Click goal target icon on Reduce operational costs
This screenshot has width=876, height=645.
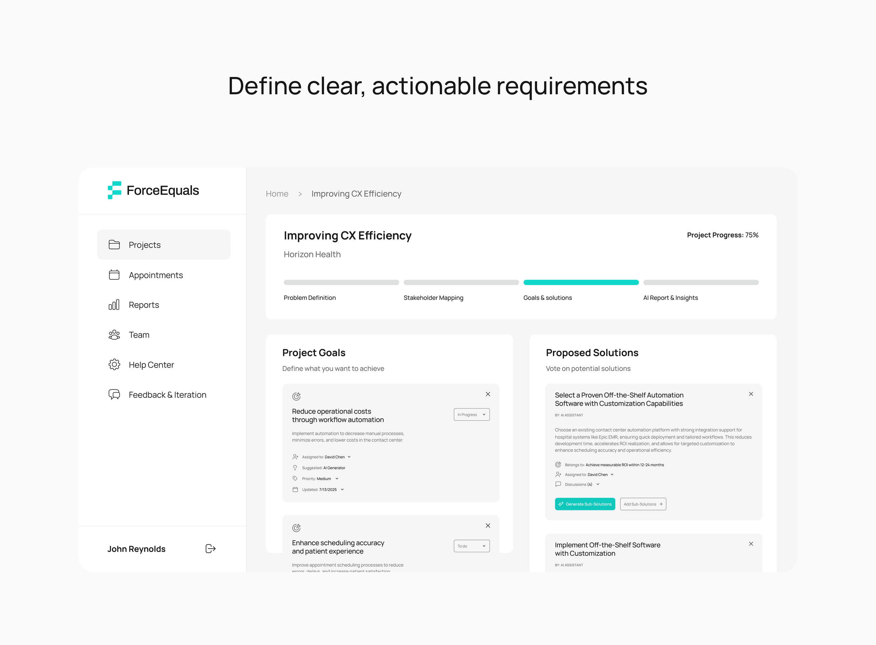click(x=296, y=396)
